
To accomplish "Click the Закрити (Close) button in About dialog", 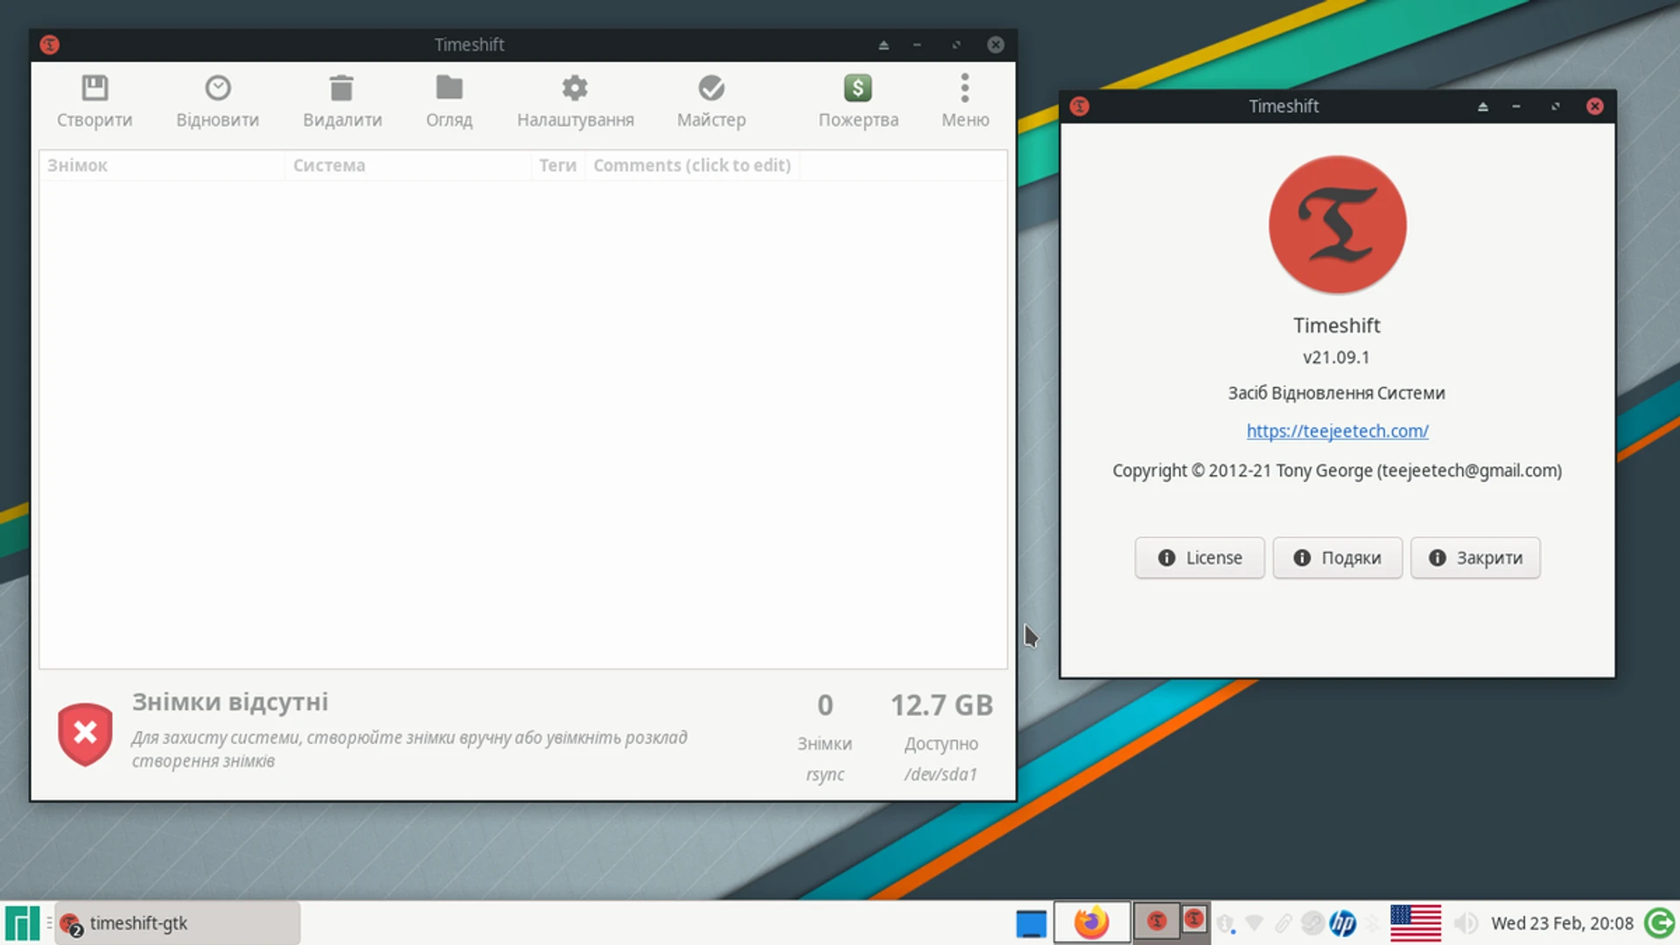I will 1475,558.
